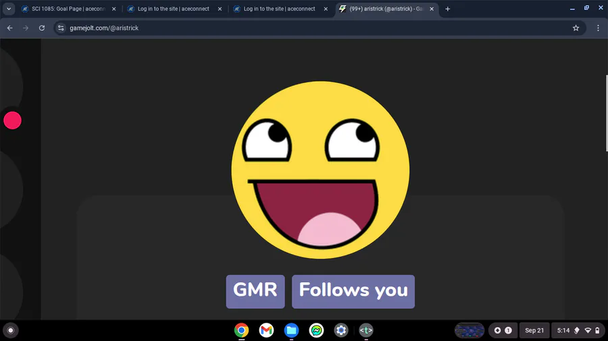Click the page vertical scrollbar

click(x=606, y=113)
